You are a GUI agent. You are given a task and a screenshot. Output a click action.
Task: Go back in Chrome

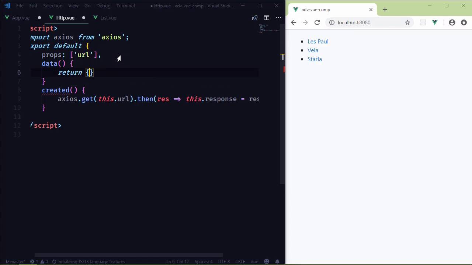(x=294, y=22)
